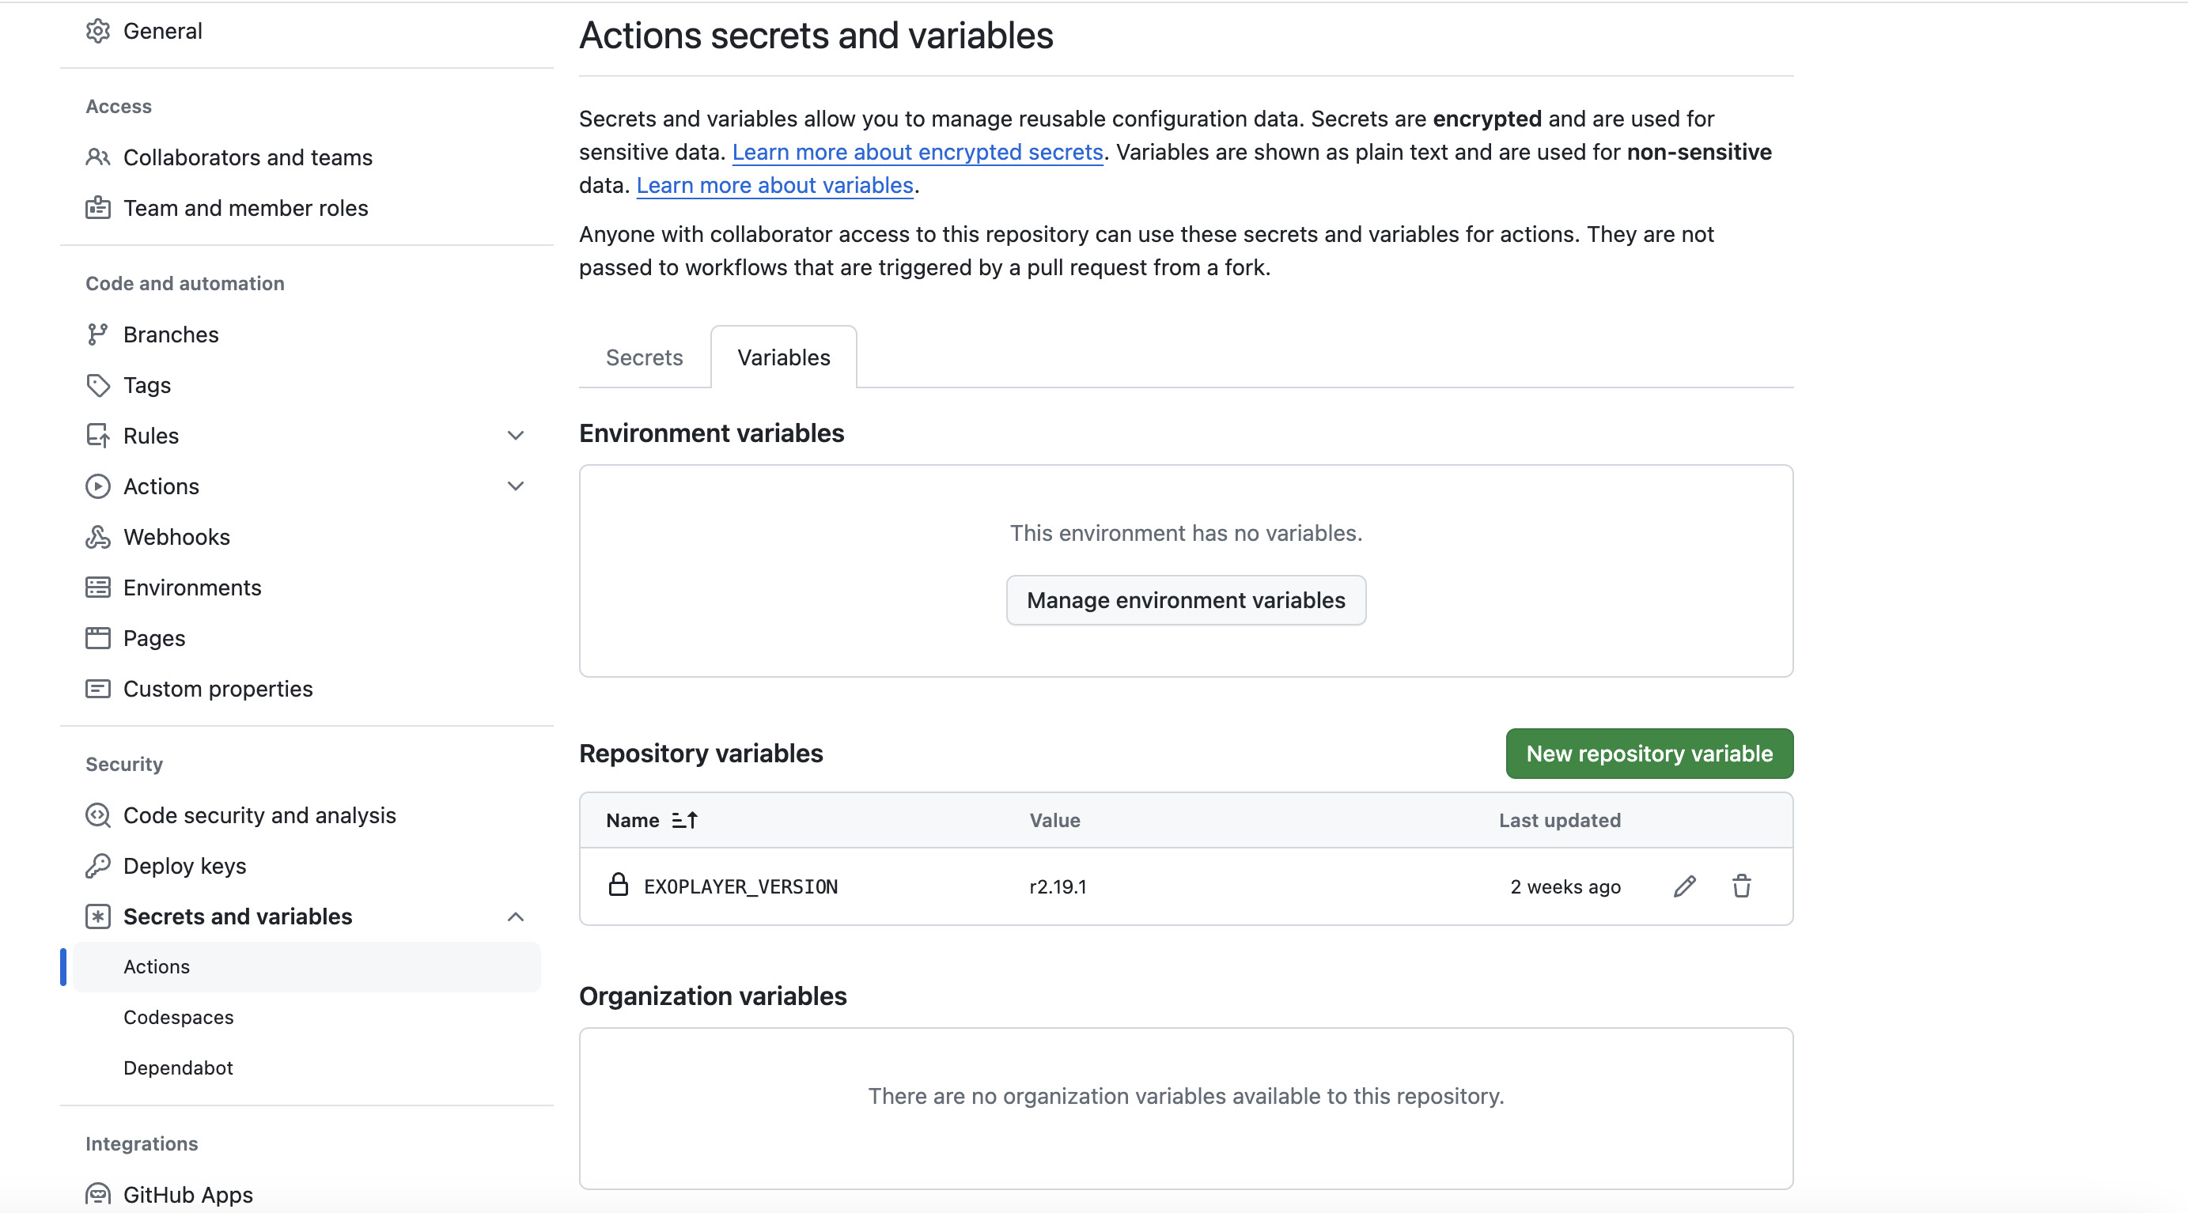The height and width of the screenshot is (1213, 2188).
Task: Click the Value column header
Action: point(1054,820)
